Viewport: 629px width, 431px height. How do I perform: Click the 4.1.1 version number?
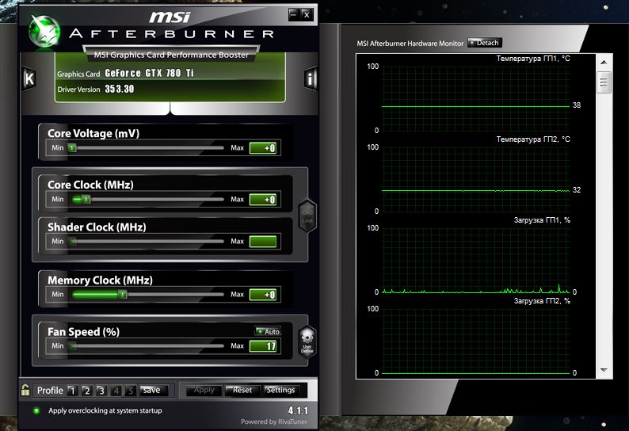[298, 410]
